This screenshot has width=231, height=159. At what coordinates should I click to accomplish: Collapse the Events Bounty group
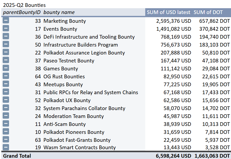point(6,29)
